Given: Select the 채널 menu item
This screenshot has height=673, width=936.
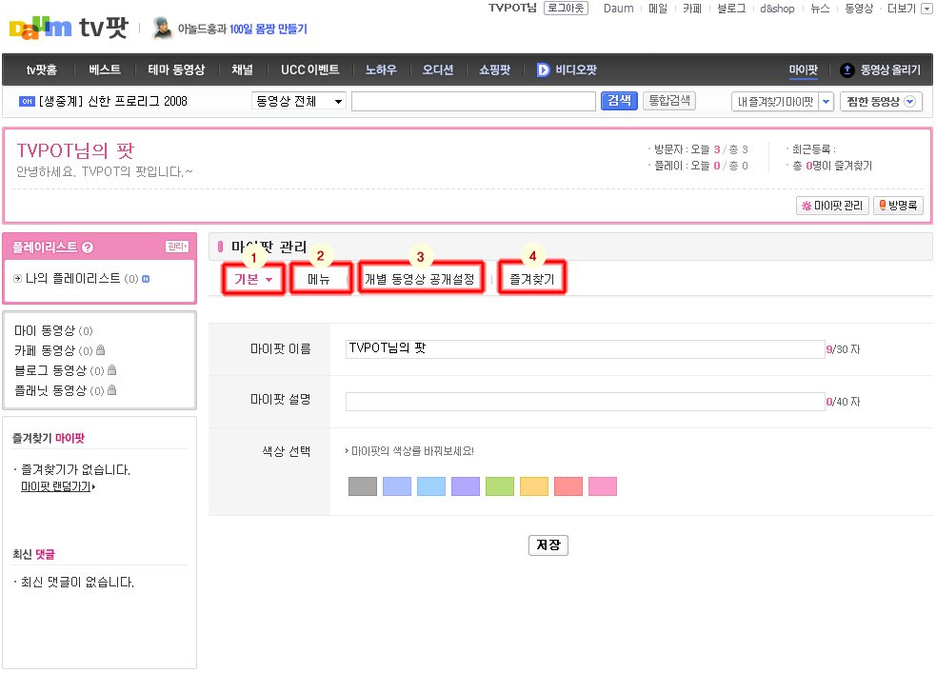Looking at the screenshot, I should tap(243, 69).
